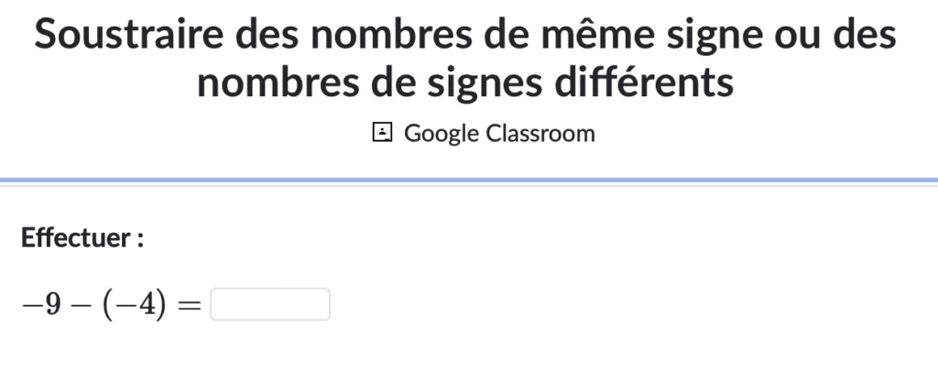Image resolution: width=938 pixels, height=381 pixels.
Task: Click the equals sign before the answer box
Action: pos(188,306)
